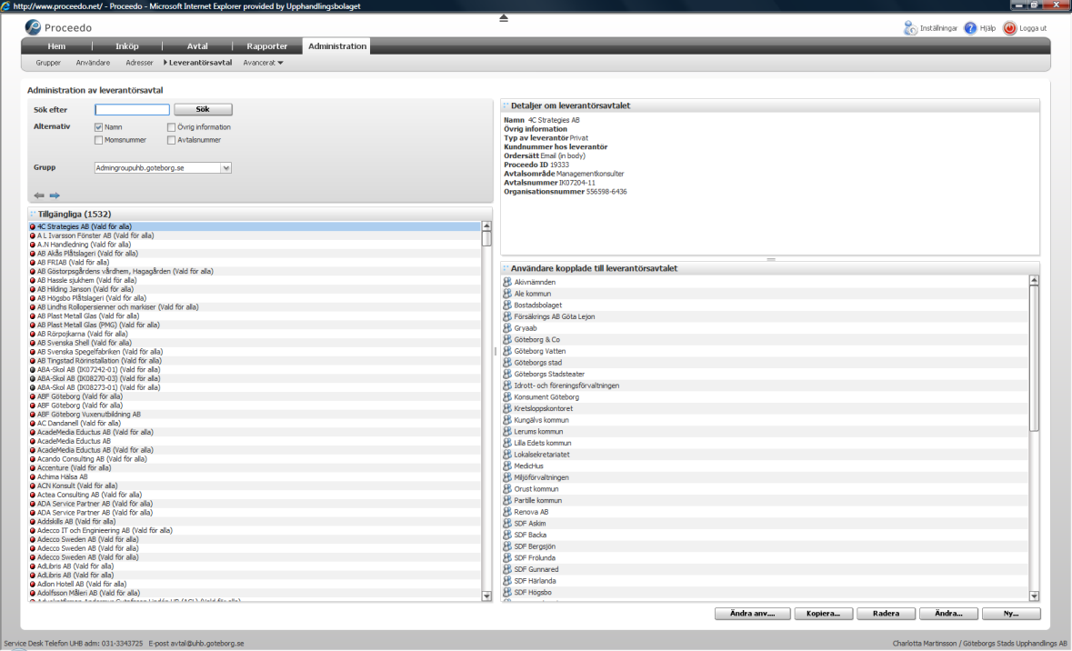
Task: Open the Inköp tab
Action: click(127, 46)
